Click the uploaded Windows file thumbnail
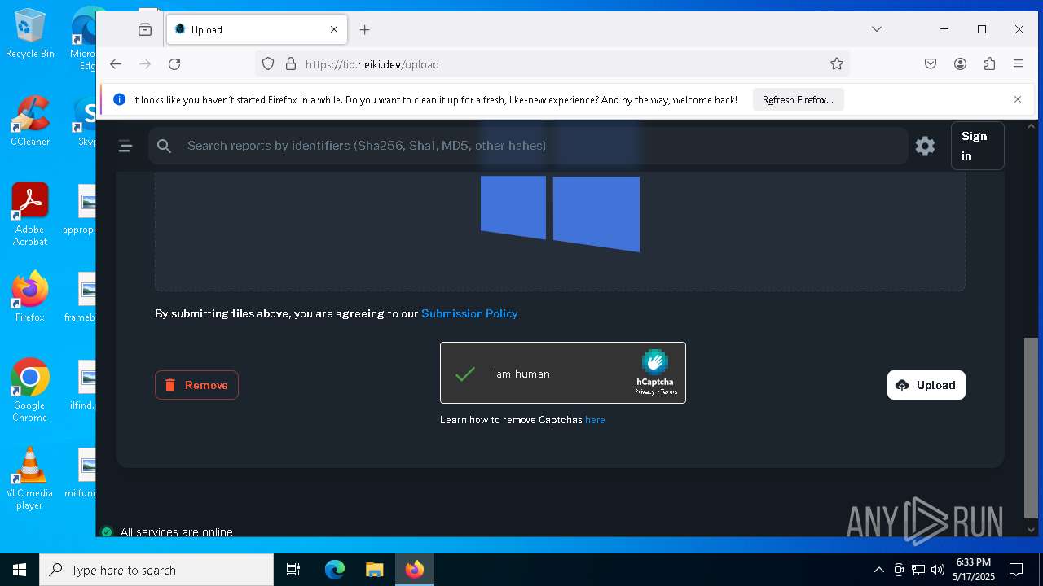Viewport: 1043px width, 586px height. [x=560, y=213]
